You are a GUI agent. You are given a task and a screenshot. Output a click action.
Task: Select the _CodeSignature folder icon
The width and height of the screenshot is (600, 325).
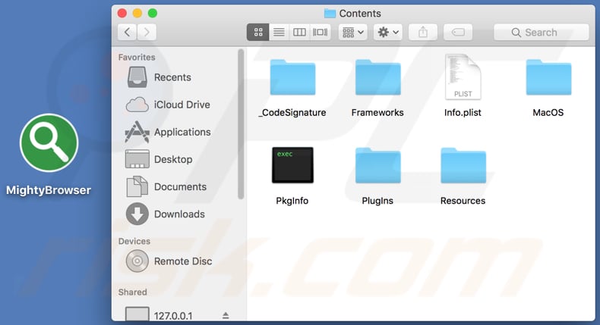tap(292, 77)
